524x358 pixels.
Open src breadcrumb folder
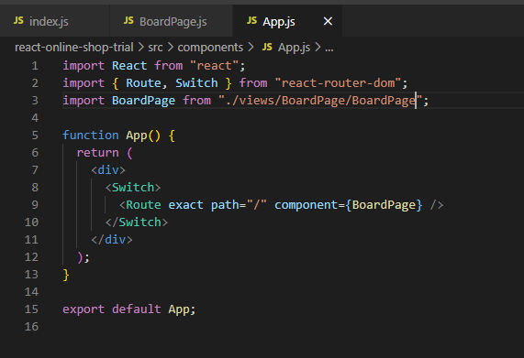155,48
